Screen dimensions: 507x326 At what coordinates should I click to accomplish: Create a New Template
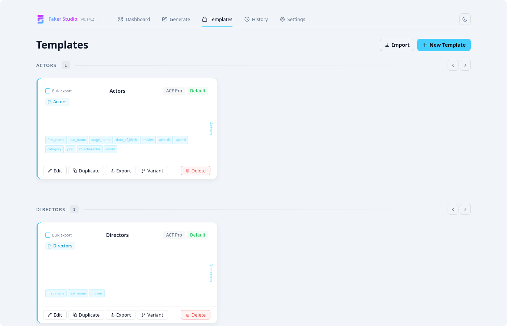444,45
